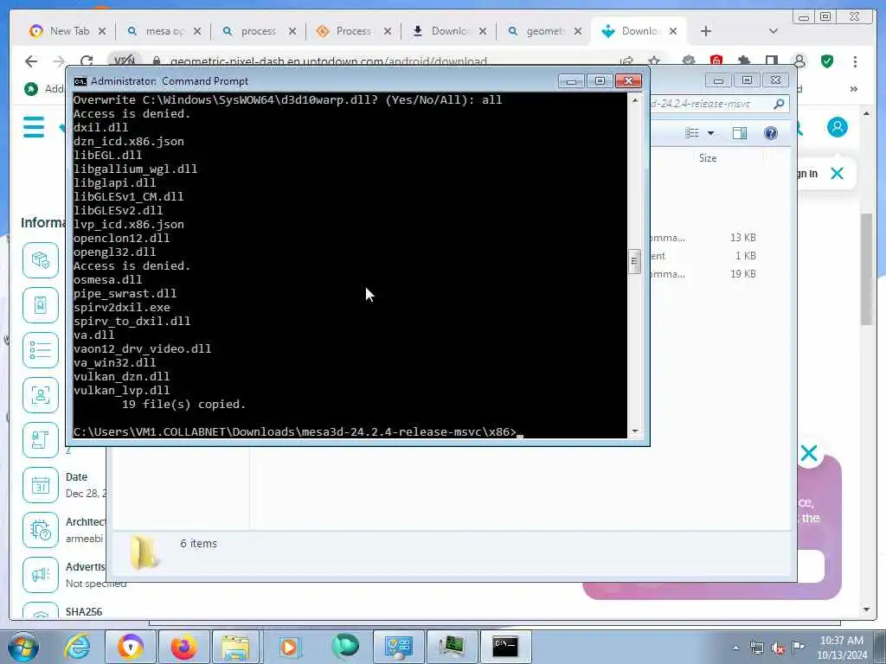Image resolution: width=886 pixels, height=664 pixels.
Task: Open Explorer help icon
Action: pos(771,132)
